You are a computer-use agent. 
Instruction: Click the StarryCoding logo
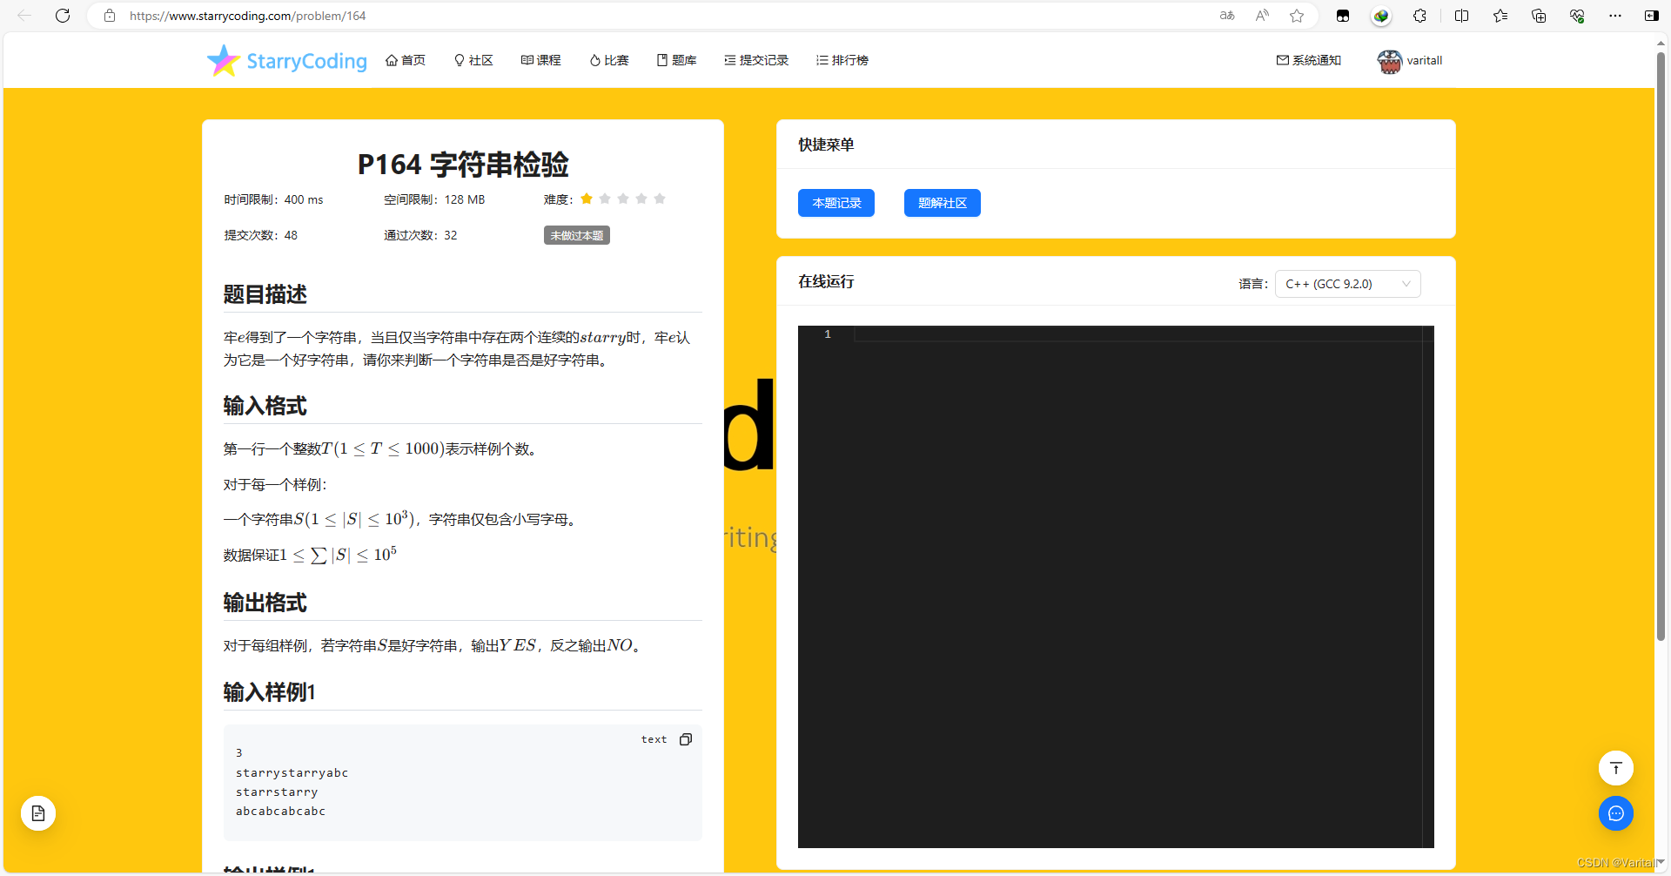click(x=287, y=60)
